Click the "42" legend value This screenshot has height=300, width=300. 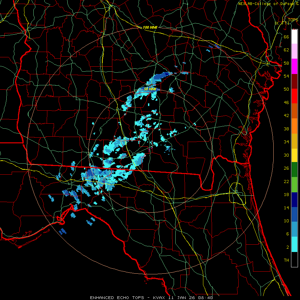[x=286, y=116]
